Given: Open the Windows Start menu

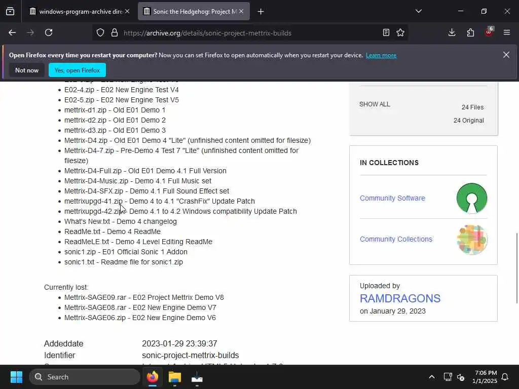Looking at the screenshot, I should [x=16, y=377].
